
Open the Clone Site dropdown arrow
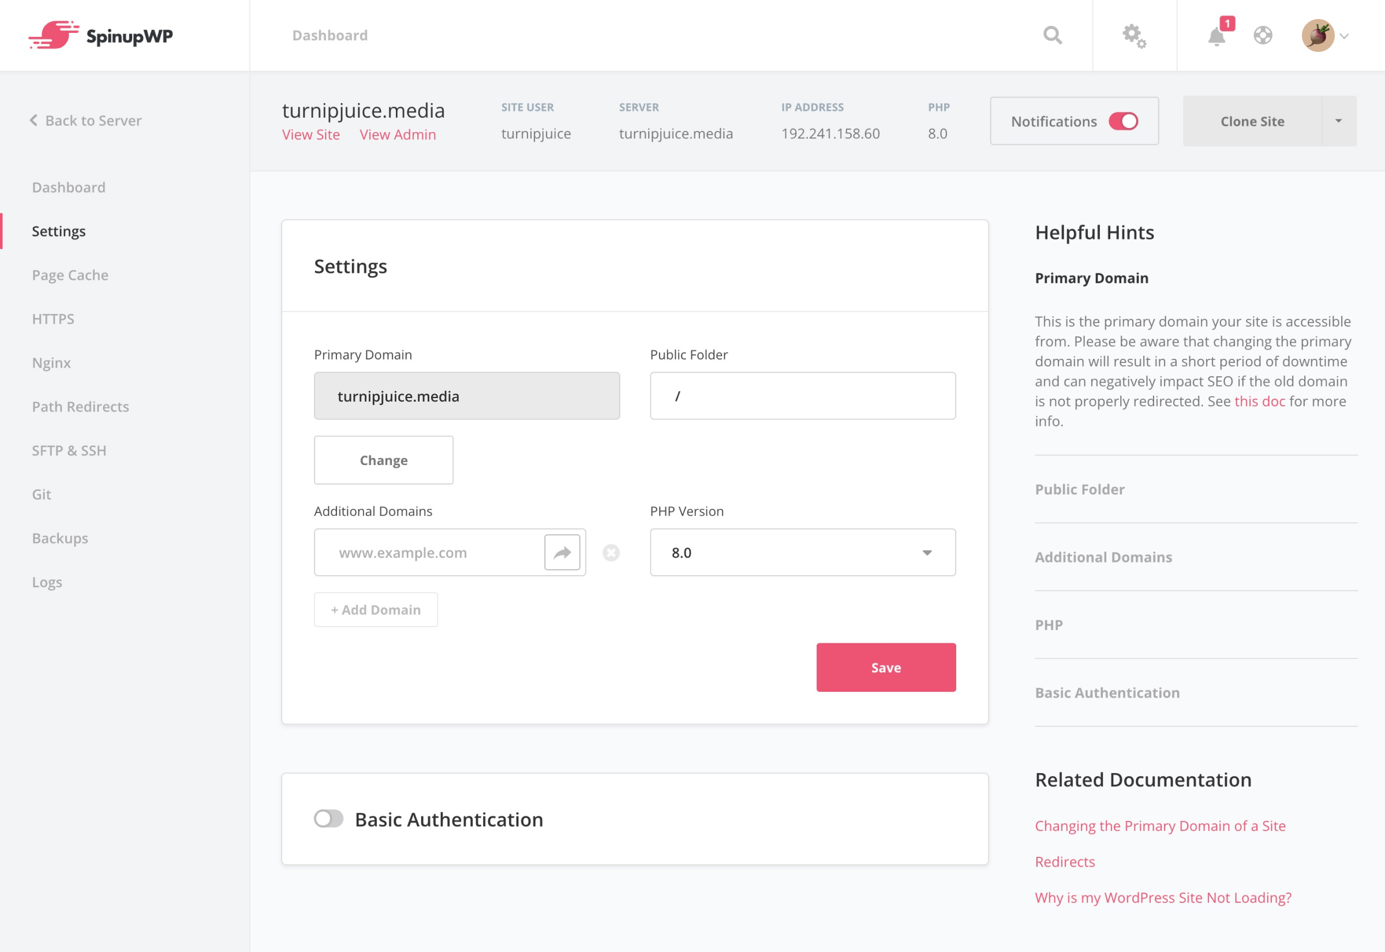pyautogui.click(x=1338, y=121)
